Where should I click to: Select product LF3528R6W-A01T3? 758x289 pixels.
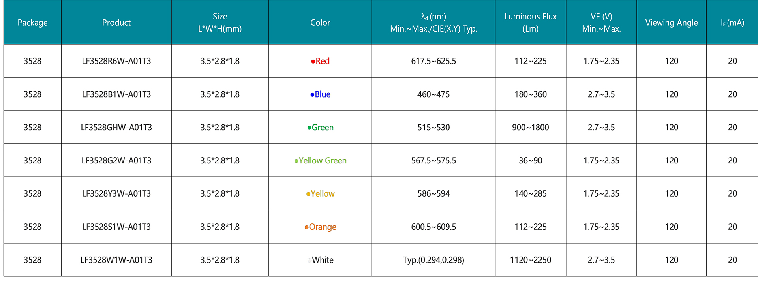point(116,61)
